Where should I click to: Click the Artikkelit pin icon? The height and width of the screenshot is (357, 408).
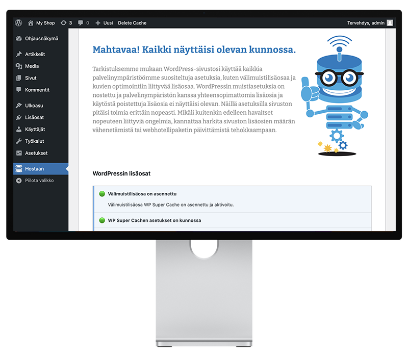click(19, 54)
